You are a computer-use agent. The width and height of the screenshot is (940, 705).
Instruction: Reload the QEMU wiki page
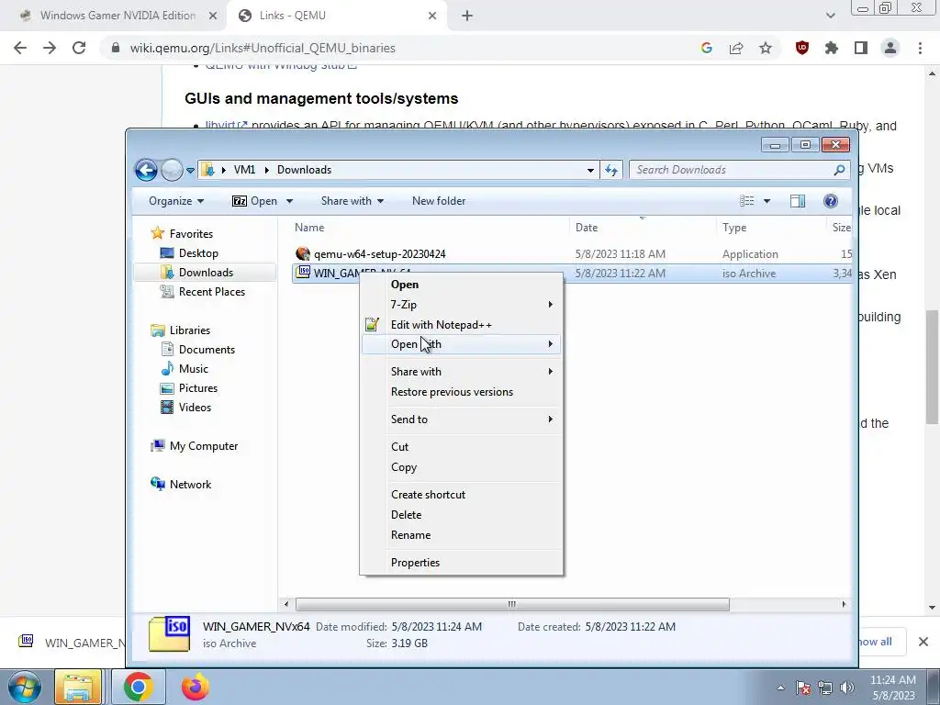[x=79, y=48]
